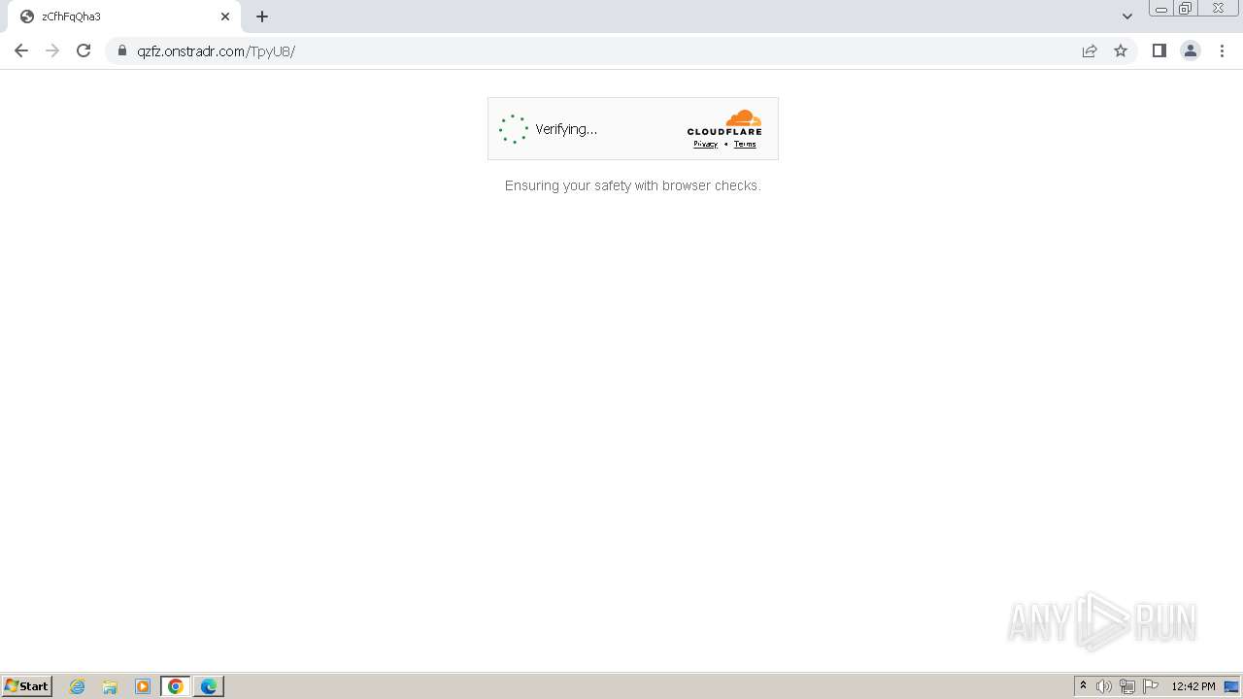Screen dimensions: 1243x699
Task: Open the volume control tray icon
Action: pyautogui.click(x=1104, y=686)
